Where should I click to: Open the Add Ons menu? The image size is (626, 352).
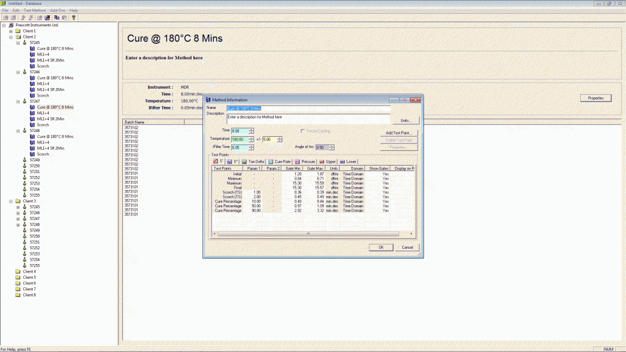coord(57,10)
